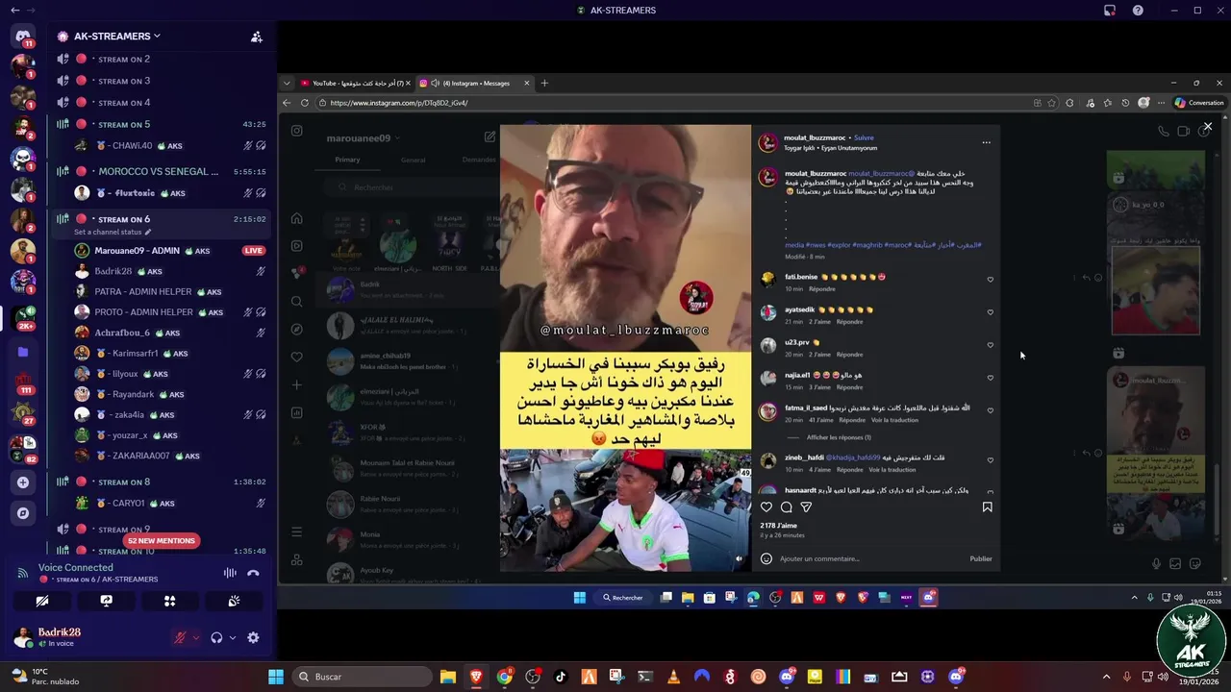Open user Marouane09 - ADMIN in voice list

tap(162, 251)
